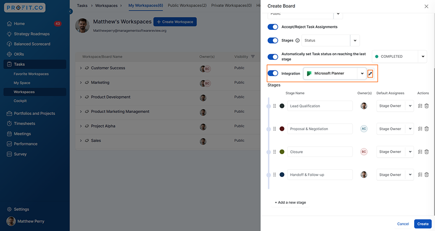
Task: Switch to My Workspaces(6) tab
Action: (146, 6)
